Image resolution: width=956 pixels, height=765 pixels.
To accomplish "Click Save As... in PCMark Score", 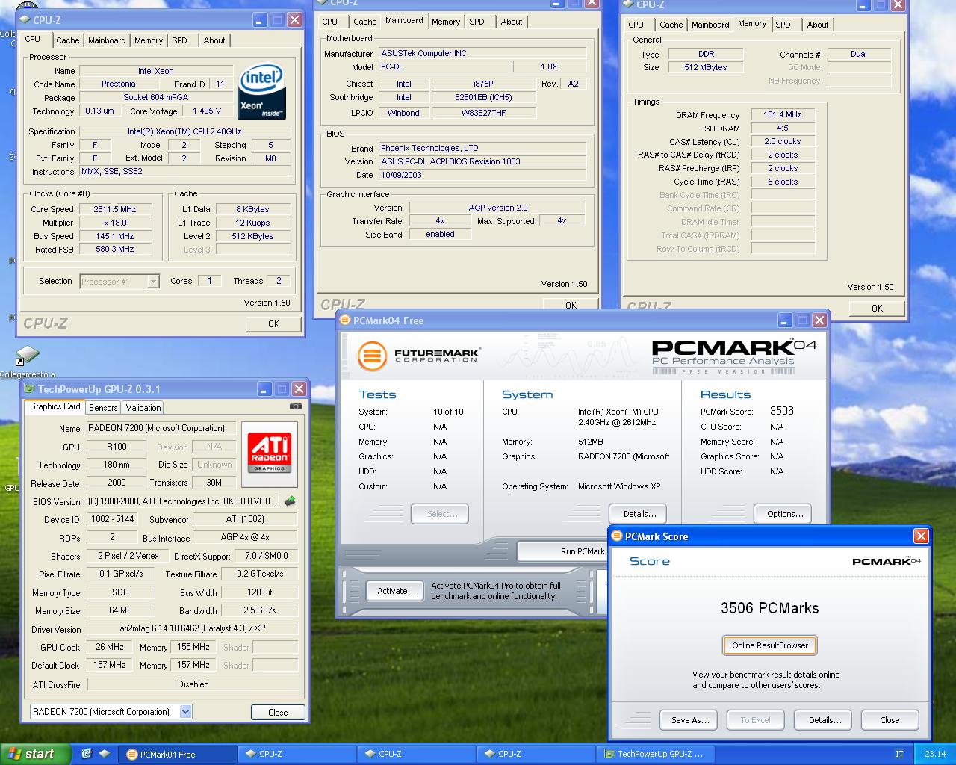I will click(x=690, y=720).
